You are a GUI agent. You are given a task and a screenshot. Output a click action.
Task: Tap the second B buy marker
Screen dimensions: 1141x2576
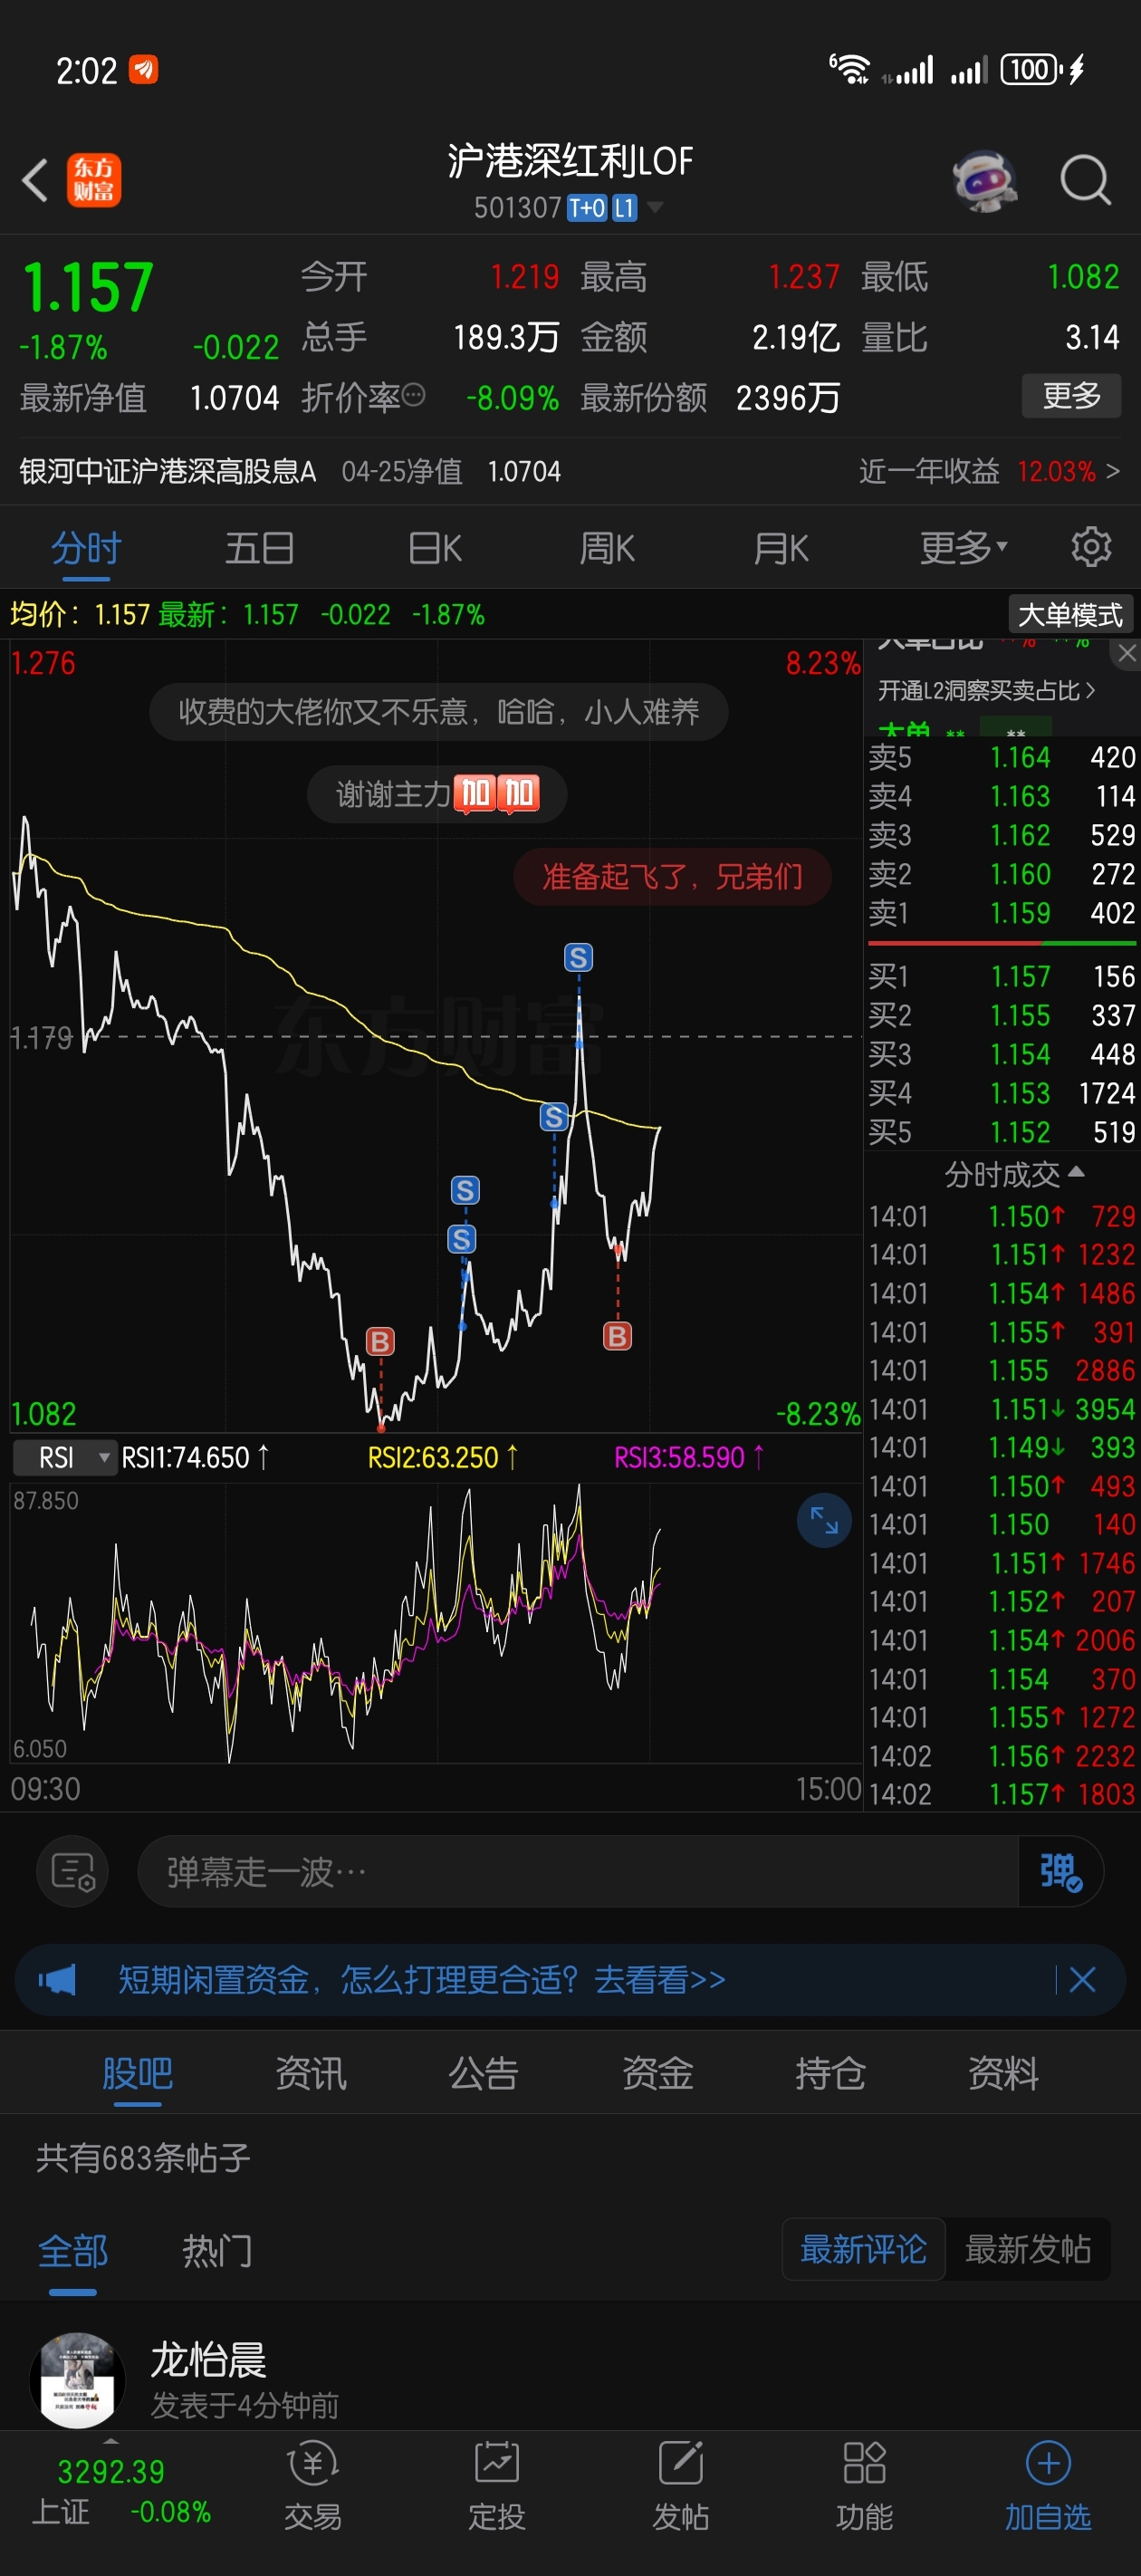(x=618, y=1336)
